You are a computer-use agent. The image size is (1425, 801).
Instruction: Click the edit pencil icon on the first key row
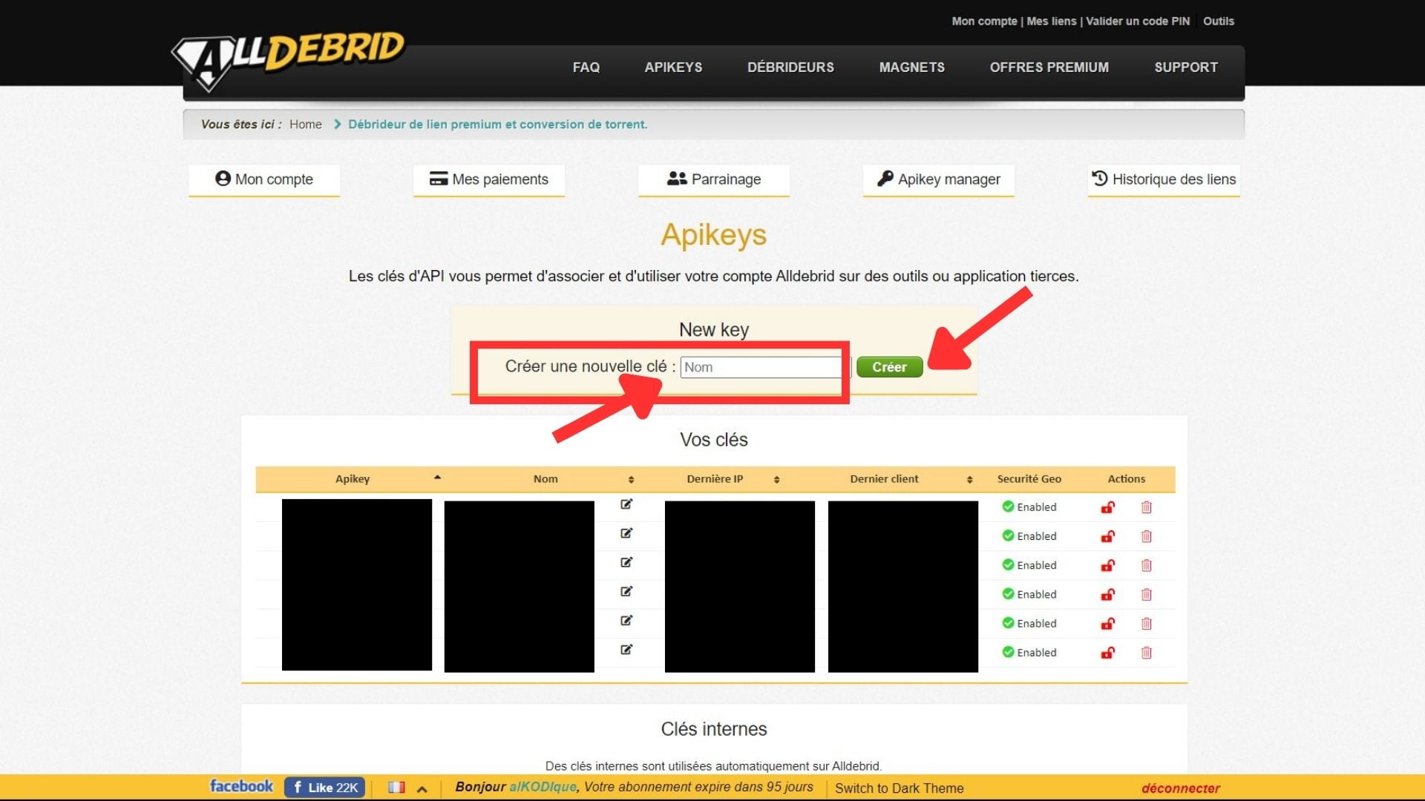[x=627, y=504]
